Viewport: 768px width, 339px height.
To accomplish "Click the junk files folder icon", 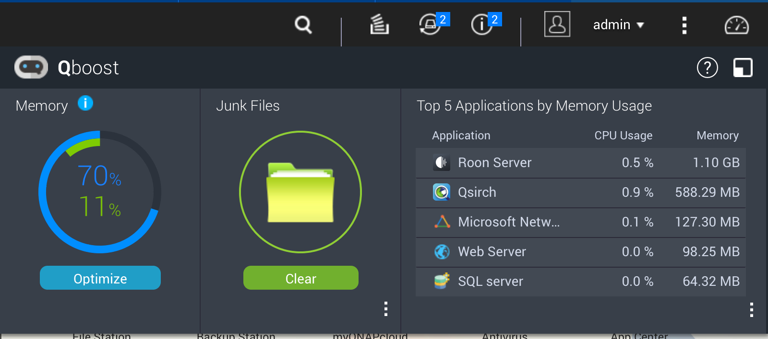I will coord(300,192).
